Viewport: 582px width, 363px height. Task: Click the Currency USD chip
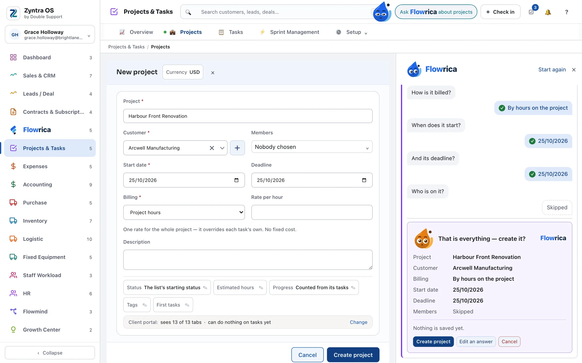point(183,72)
